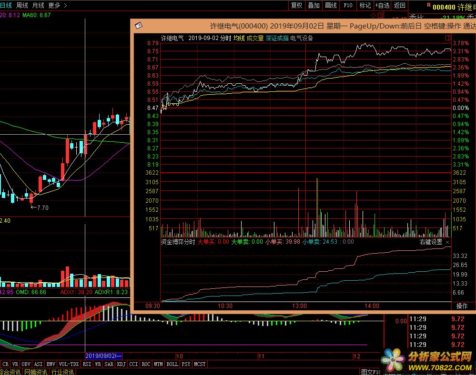Image resolution: width=476 pixels, height=375 pixels.
Task: Expand the 更多 period options arrow
Action: point(65,5)
